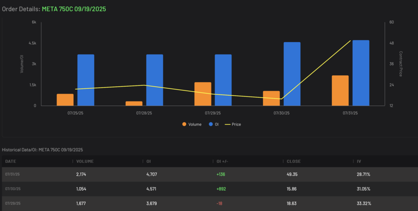The image size is (418, 211).
Task: Select the 07/29/25 date cell in table
Action: coord(13,203)
